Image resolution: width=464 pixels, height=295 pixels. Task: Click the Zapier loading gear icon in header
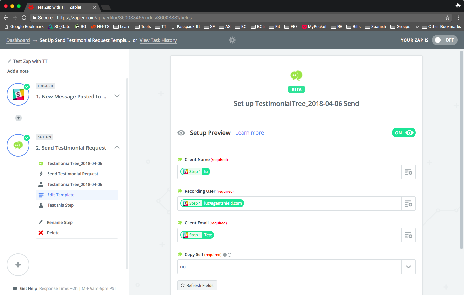pos(232,40)
